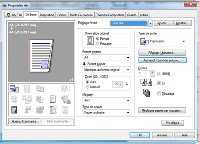The image size is (199, 144).
Task: Click the Authentif./Suivi de volume... button
Action: [162, 60]
